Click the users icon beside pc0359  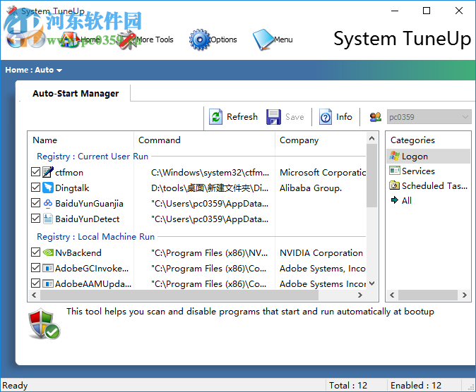376,117
